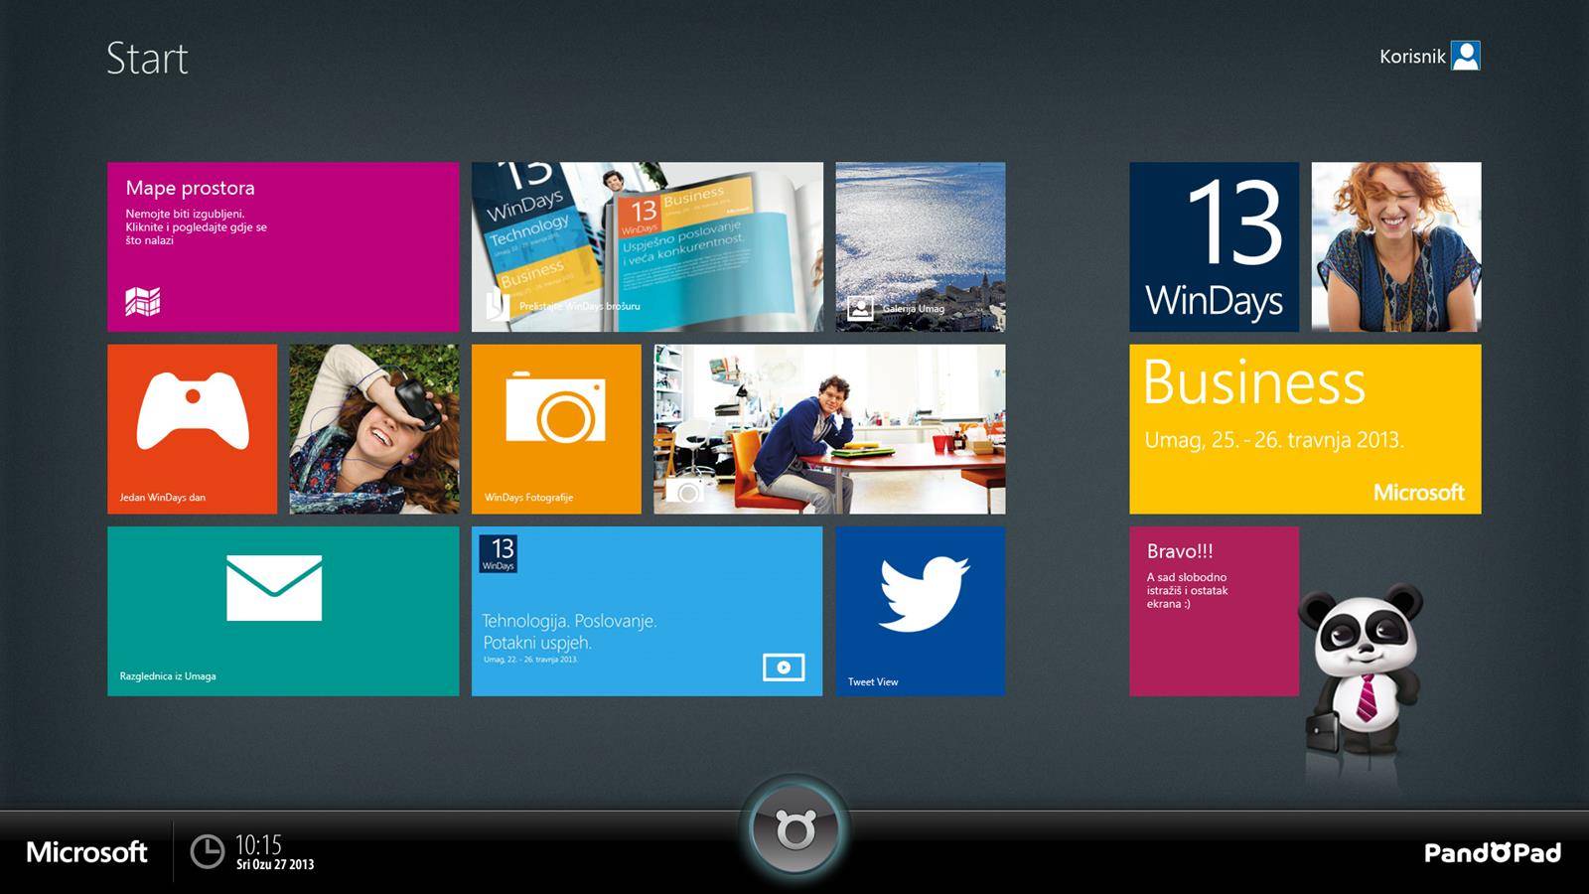1589x894 pixels.
Task: Open the 13 WinDays dark blue tile
Action: point(1214,246)
